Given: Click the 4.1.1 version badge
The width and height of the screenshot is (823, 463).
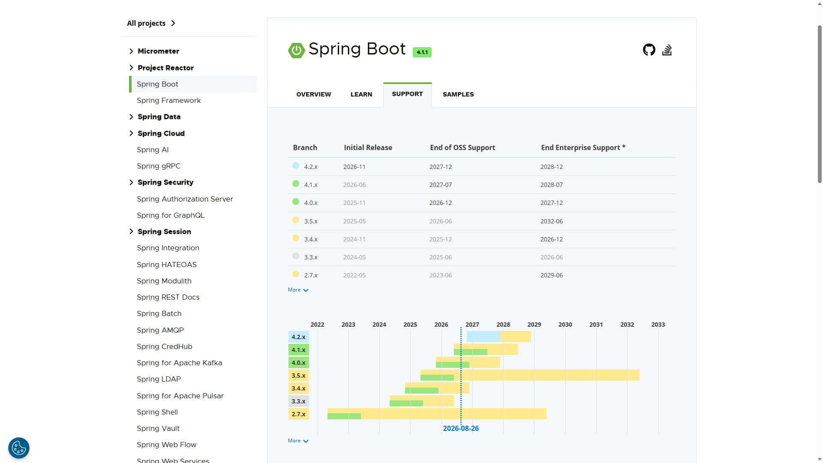Looking at the screenshot, I should 422,52.
